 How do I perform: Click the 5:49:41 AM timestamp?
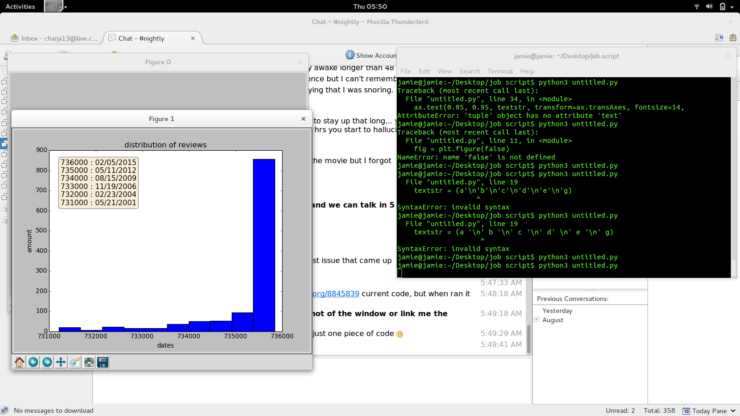pos(501,344)
